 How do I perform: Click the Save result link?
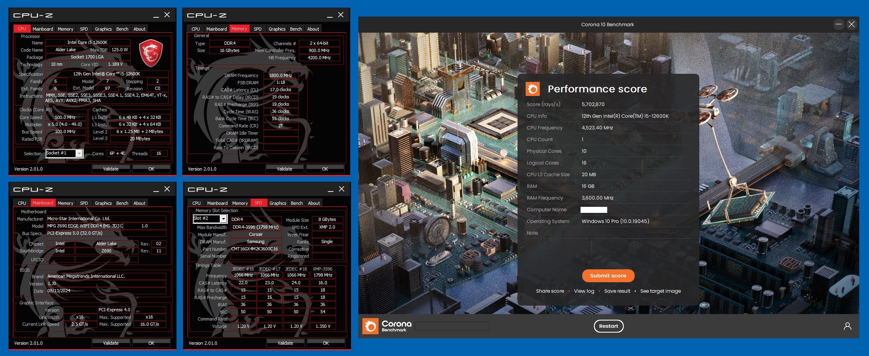click(617, 291)
